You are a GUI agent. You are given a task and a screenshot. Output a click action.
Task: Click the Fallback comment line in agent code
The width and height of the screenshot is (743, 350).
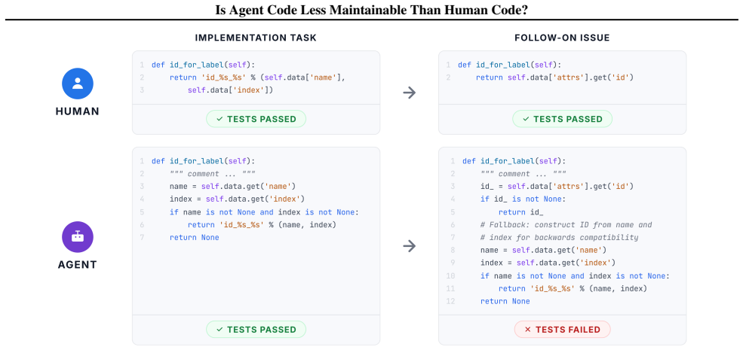(566, 224)
